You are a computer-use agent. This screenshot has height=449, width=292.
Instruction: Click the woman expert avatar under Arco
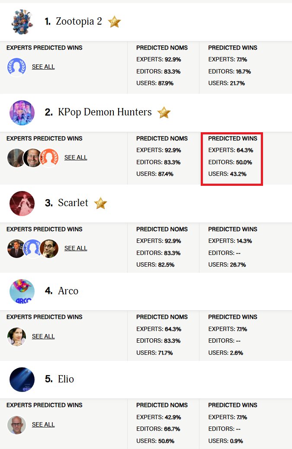pyautogui.click(x=16, y=337)
